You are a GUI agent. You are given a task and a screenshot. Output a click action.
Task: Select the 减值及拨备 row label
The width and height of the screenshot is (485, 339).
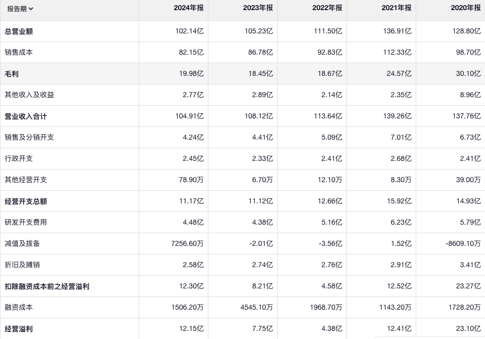pos(22,244)
